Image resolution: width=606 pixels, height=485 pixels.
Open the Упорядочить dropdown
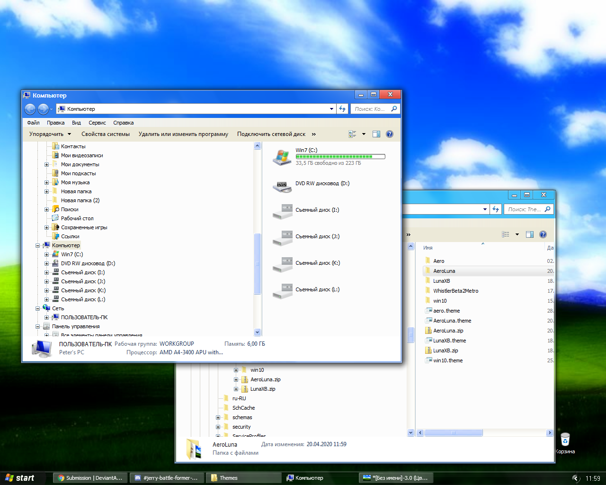click(50, 134)
